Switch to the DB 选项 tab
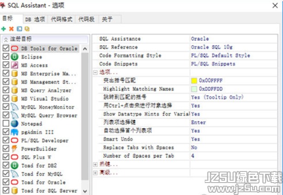The width and height of the screenshot is (283, 195). pos(35,19)
